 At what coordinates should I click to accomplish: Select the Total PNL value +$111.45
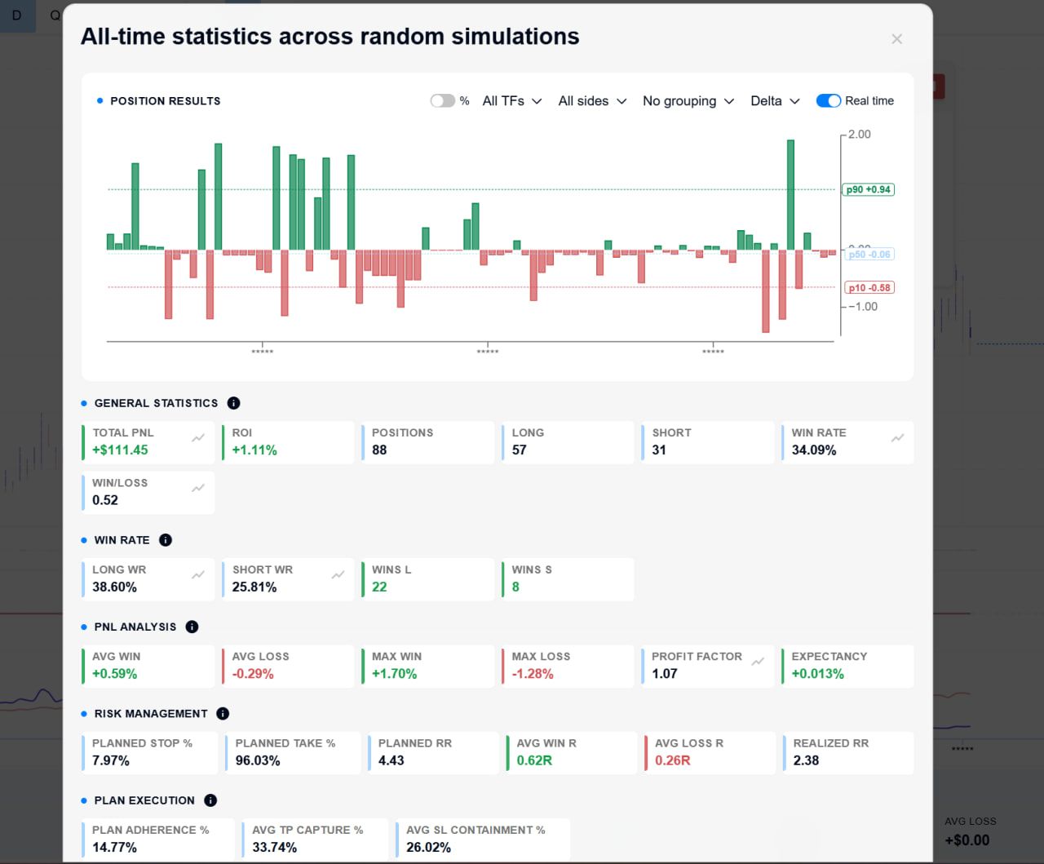[x=120, y=450]
